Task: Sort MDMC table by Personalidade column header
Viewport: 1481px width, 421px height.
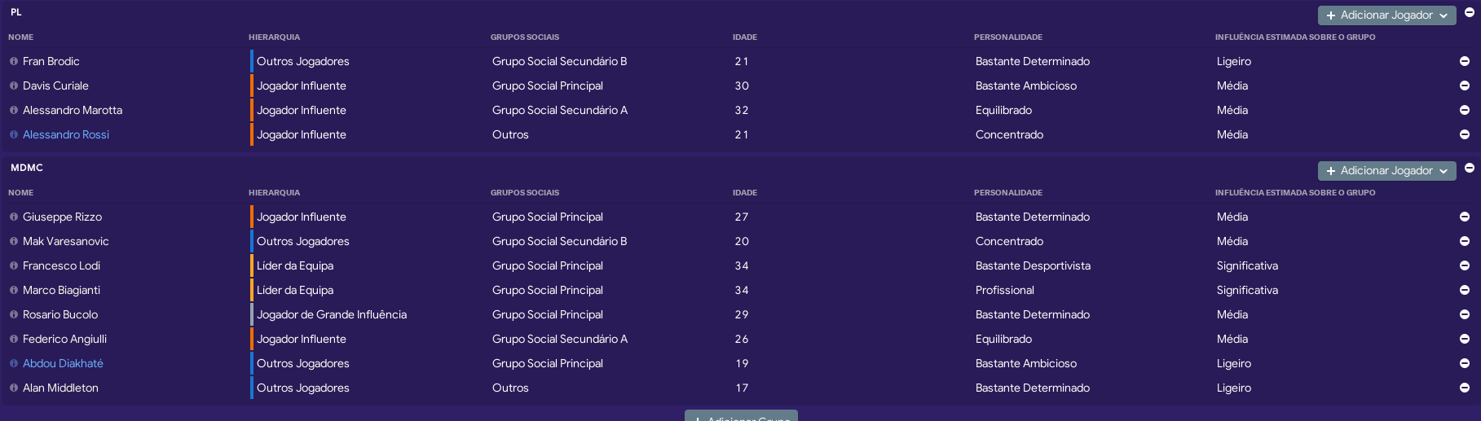Action: tap(1008, 193)
